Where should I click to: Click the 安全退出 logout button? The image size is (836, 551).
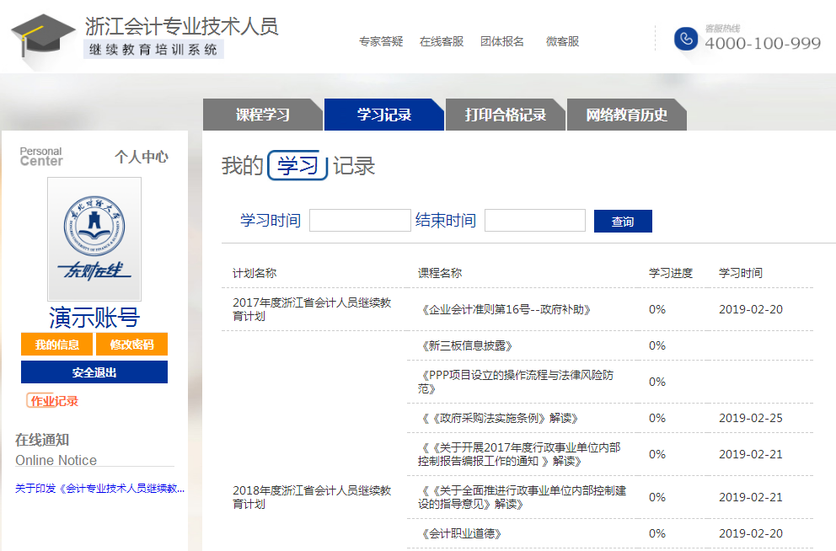pyautogui.click(x=94, y=372)
